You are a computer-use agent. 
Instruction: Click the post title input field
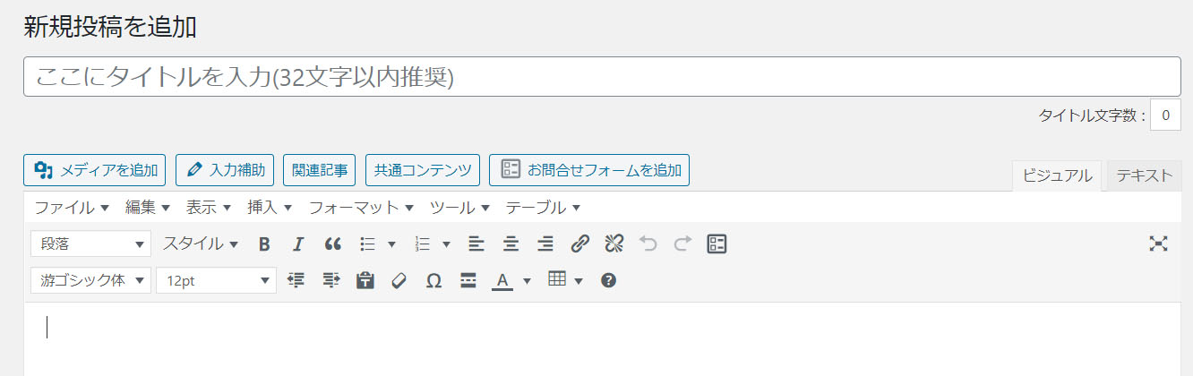[602, 77]
